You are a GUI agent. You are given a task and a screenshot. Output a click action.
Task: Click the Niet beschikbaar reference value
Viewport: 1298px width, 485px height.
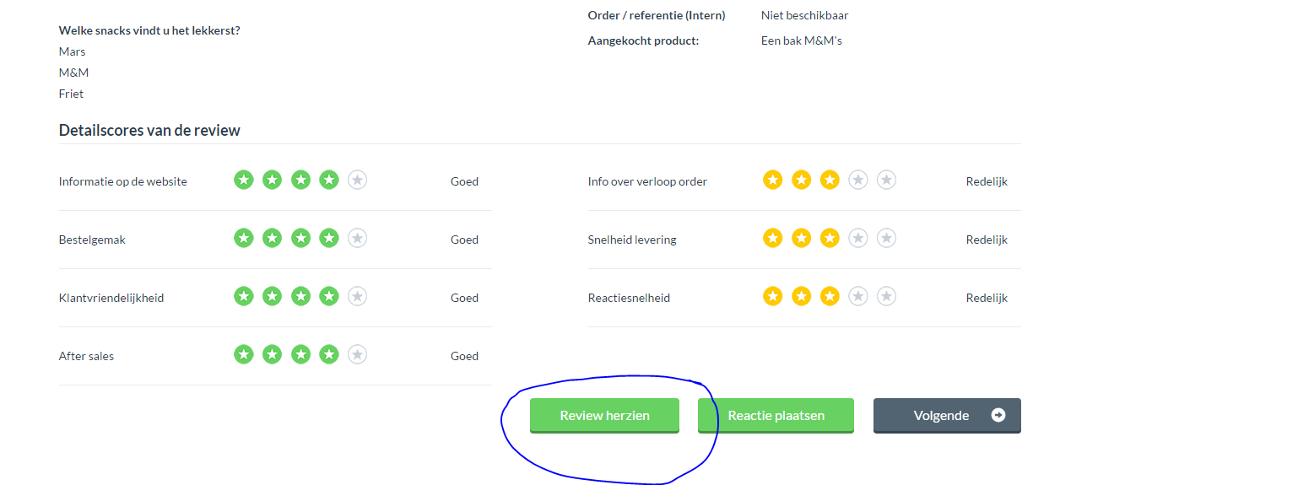pyautogui.click(x=804, y=15)
